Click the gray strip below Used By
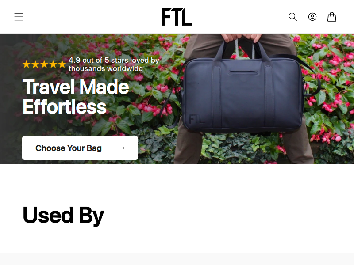The width and height of the screenshot is (354, 265). coord(177,259)
